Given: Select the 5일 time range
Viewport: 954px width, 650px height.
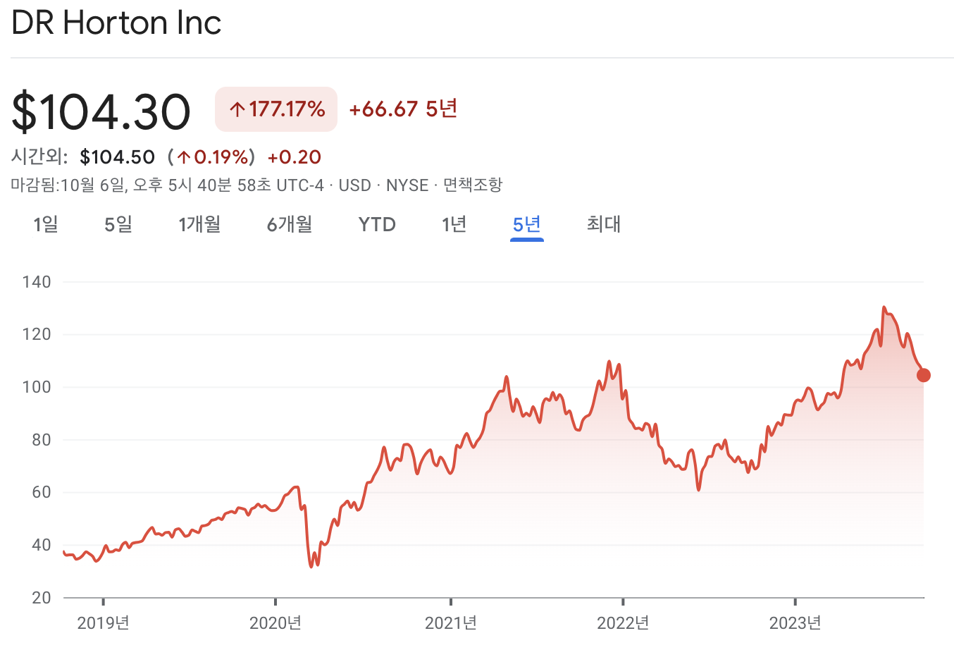Looking at the screenshot, I should pyautogui.click(x=118, y=224).
